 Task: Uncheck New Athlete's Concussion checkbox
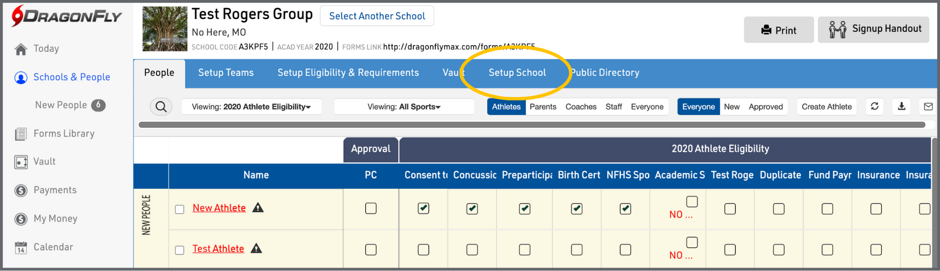(472, 208)
